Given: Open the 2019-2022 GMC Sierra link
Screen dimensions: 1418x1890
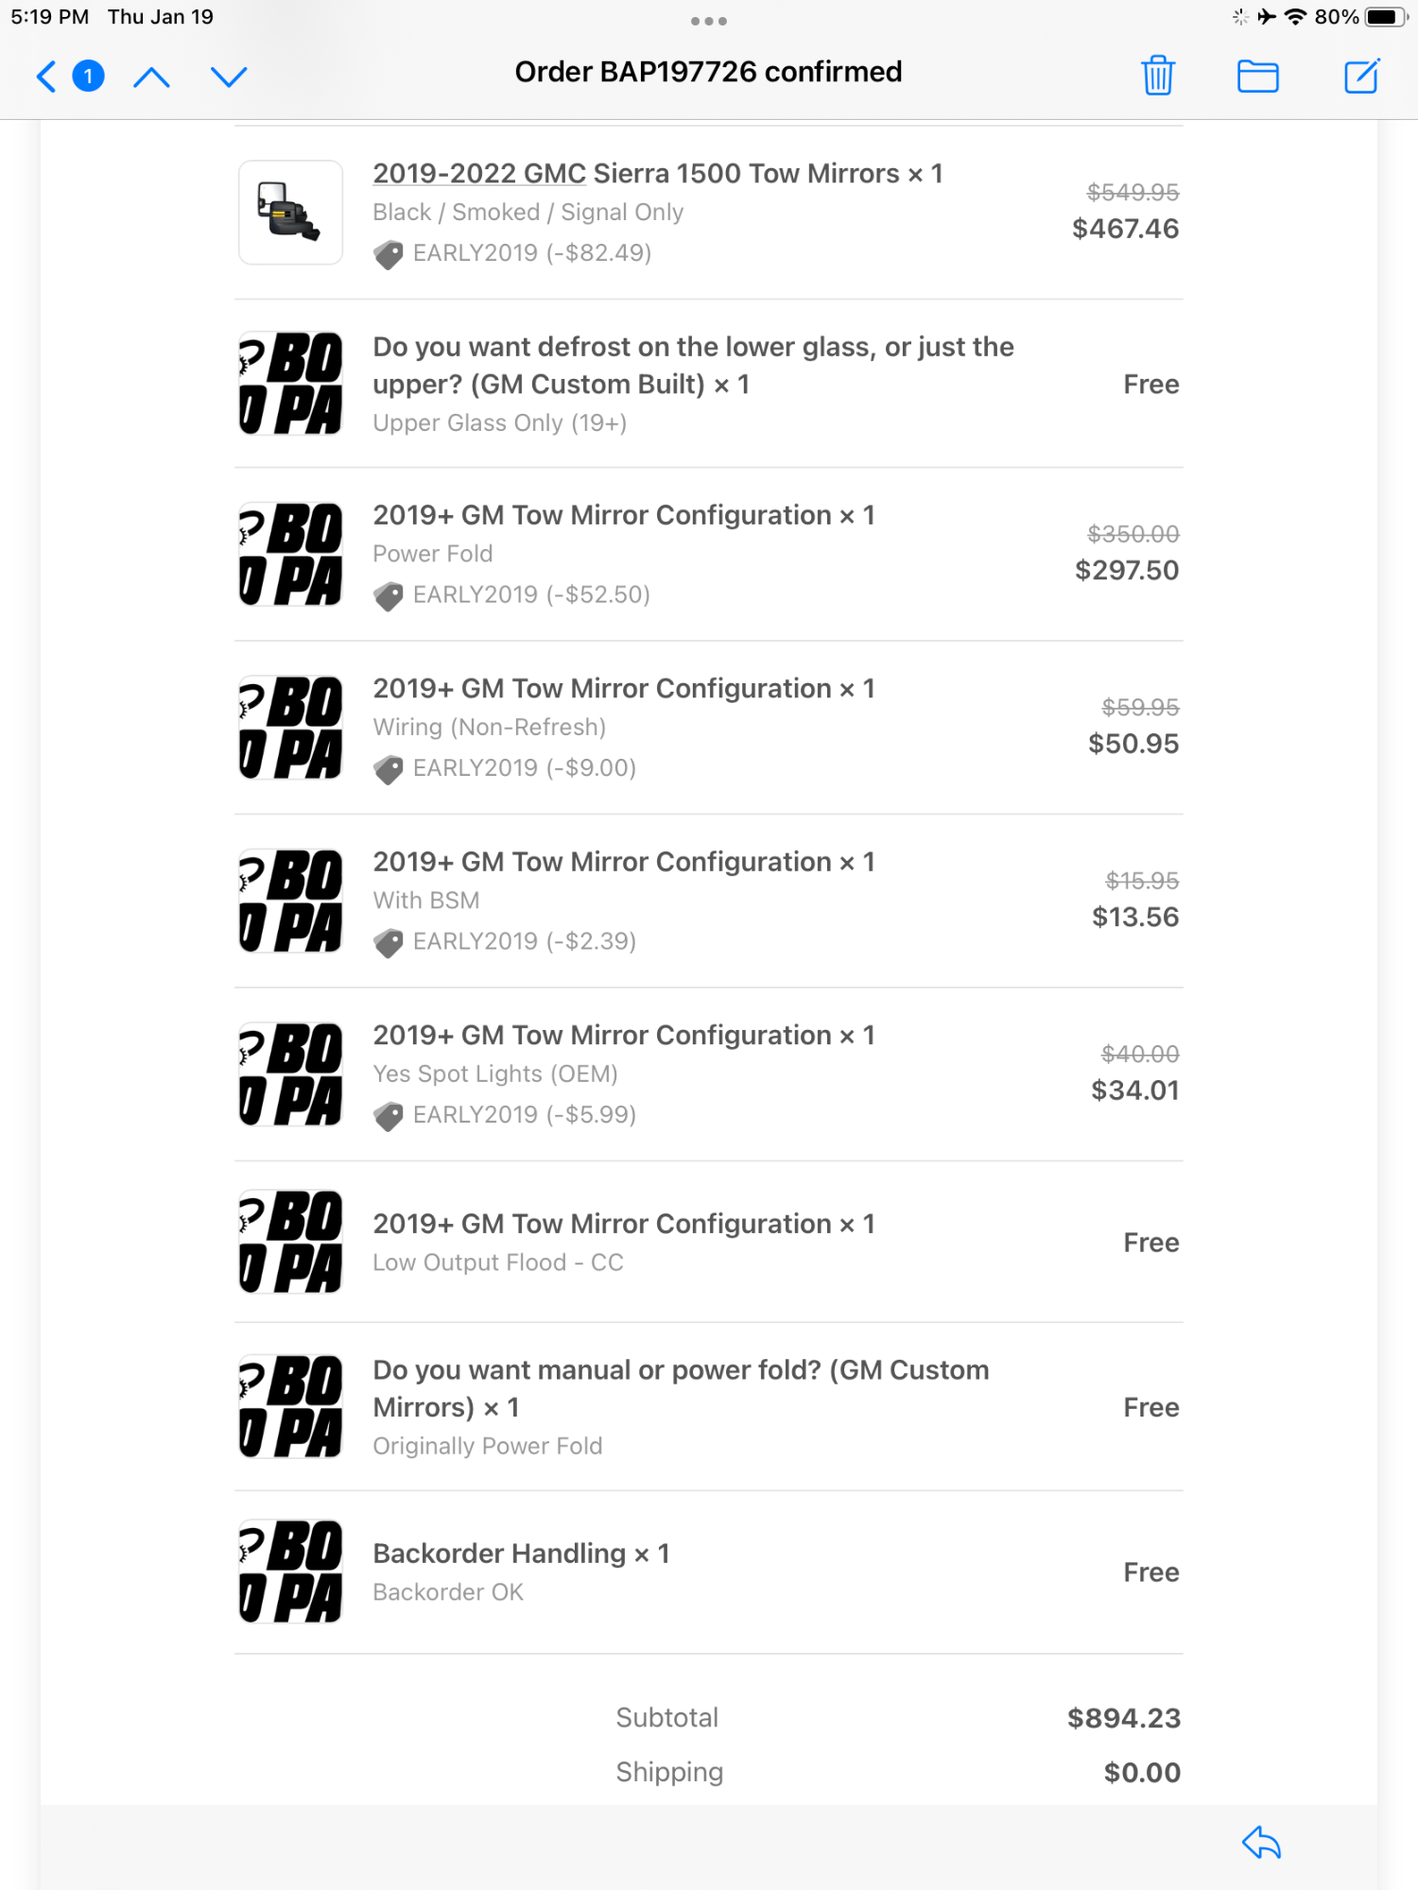Looking at the screenshot, I should (x=479, y=174).
